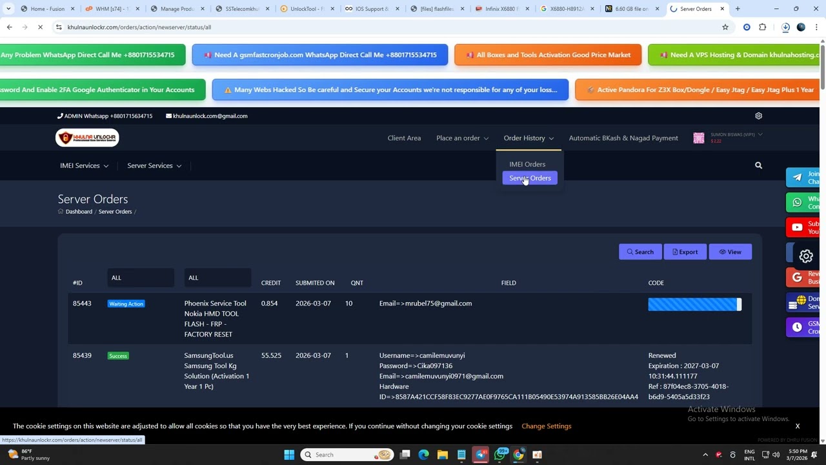Viewport: 826px width, 465px height.
Task: Click the Export button
Action: tap(685, 252)
